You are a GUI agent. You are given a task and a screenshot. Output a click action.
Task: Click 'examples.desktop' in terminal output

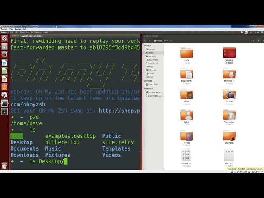(71, 136)
